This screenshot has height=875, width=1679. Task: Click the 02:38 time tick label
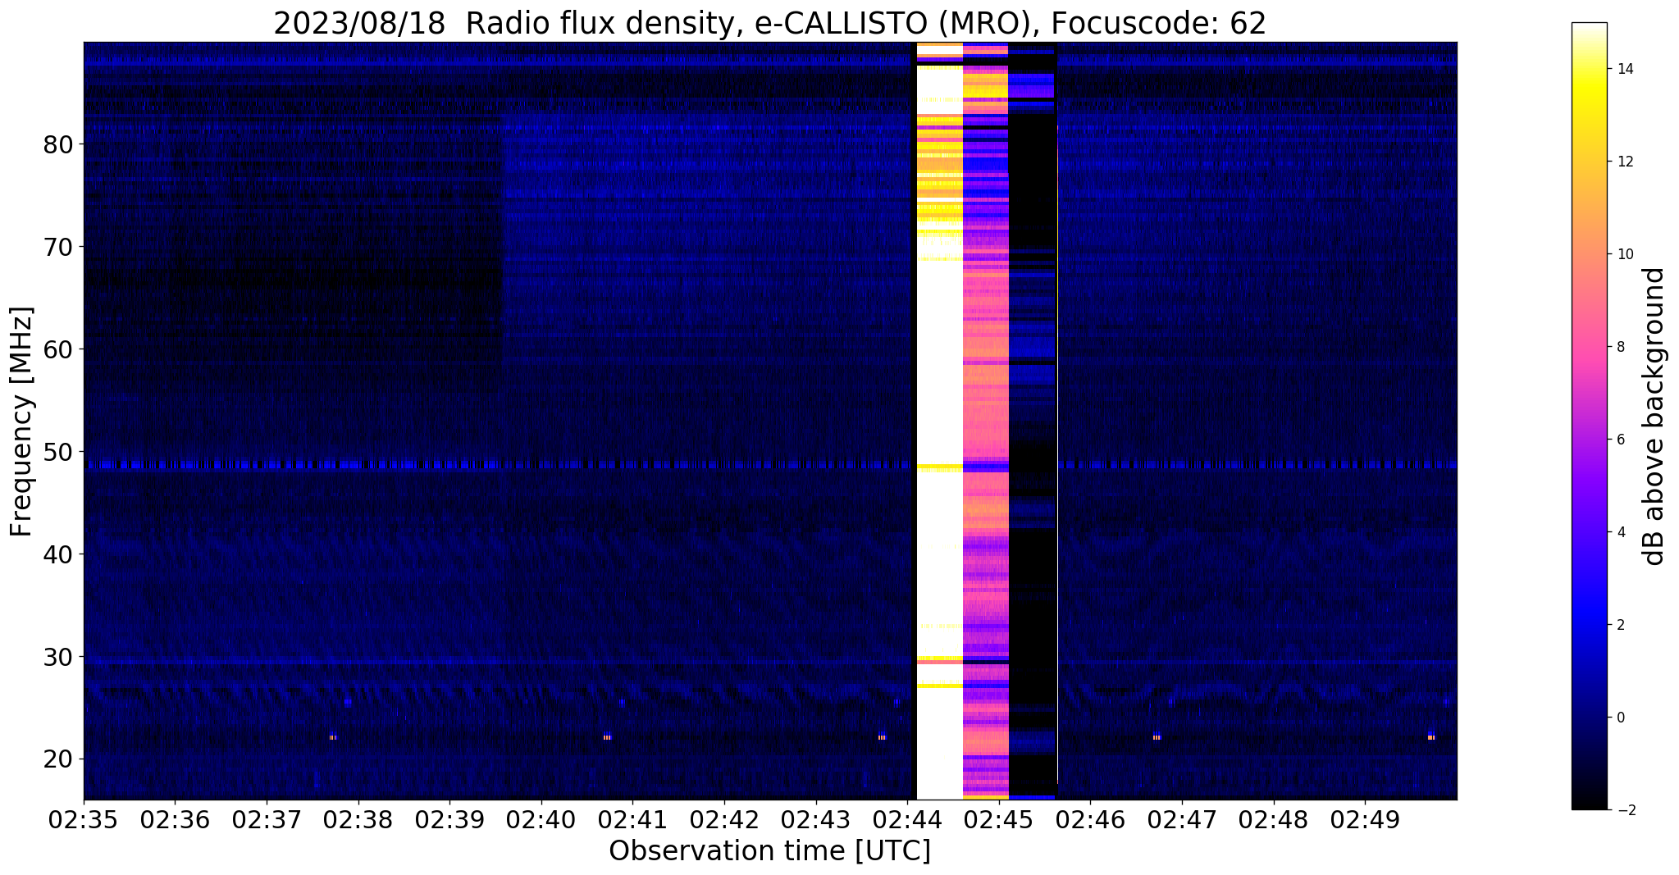tap(358, 818)
